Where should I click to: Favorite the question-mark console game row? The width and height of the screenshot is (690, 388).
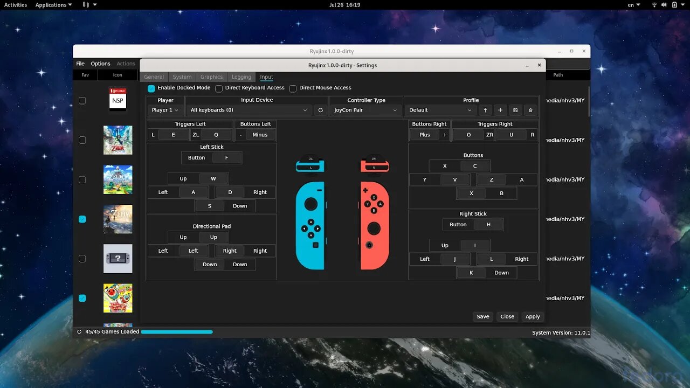point(82,259)
